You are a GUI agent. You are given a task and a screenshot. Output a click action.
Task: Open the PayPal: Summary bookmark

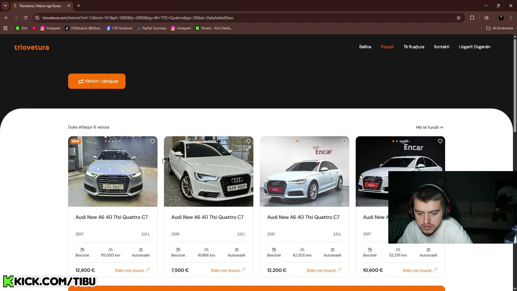(x=151, y=28)
